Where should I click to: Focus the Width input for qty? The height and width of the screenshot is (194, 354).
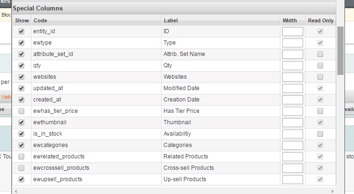click(x=292, y=65)
